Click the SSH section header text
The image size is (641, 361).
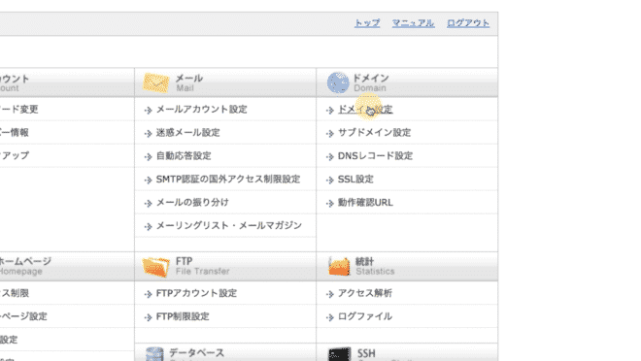point(366,353)
